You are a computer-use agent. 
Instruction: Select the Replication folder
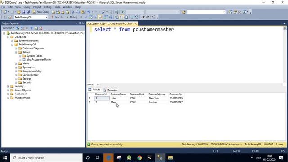coord(21,94)
